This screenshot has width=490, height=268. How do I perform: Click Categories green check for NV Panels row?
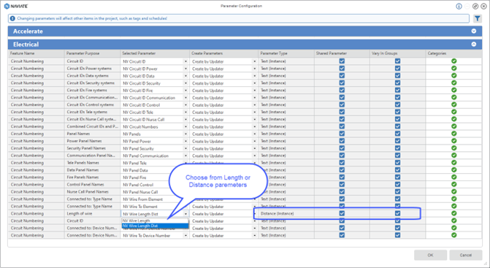(x=453, y=134)
